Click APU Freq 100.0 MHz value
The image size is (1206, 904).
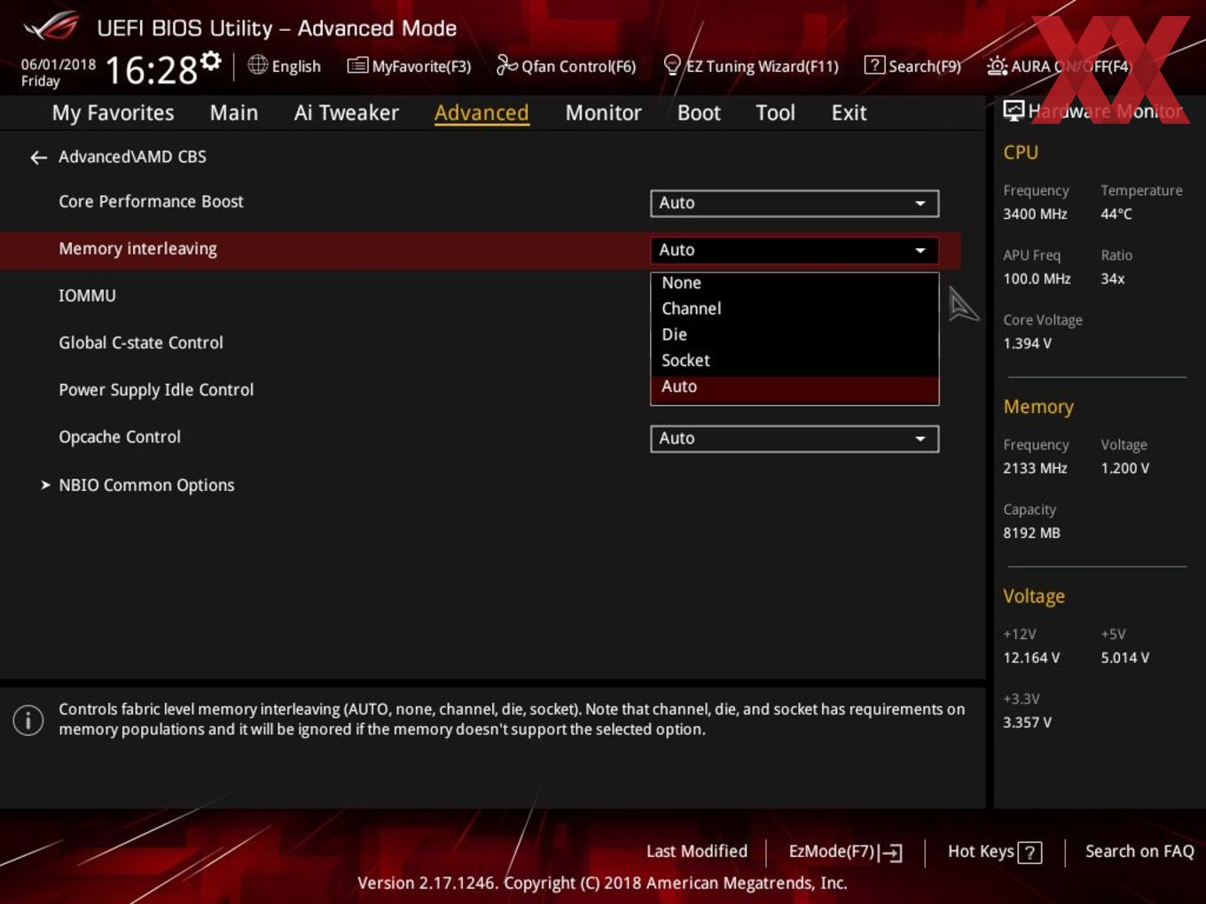click(1037, 278)
